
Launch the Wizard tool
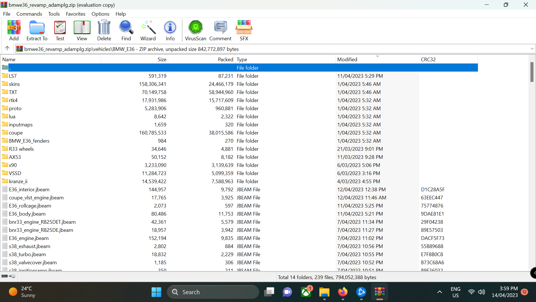pyautogui.click(x=148, y=30)
